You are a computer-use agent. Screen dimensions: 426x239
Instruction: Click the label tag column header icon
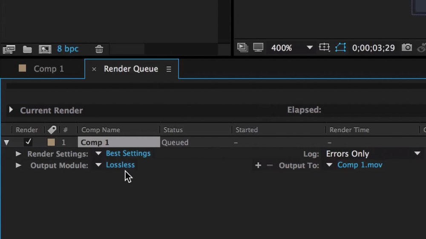point(52,130)
